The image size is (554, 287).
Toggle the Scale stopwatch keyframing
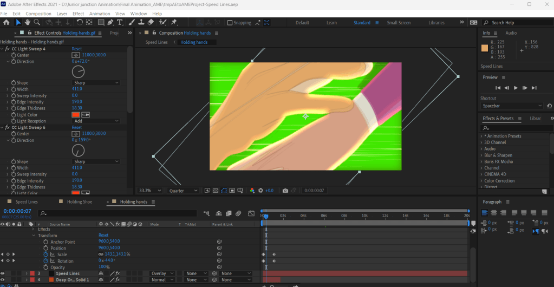pyautogui.click(x=45, y=255)
